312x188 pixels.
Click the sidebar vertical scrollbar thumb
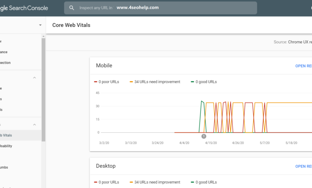coord(43,90)
